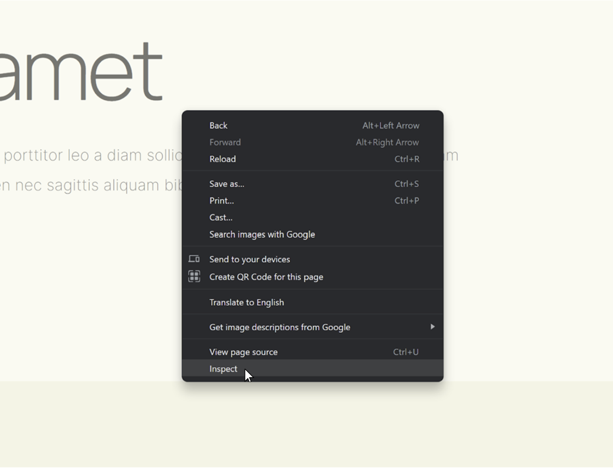This screenshot has height=471, width=613.
Task: Open the Save as... option
Action: pos(227,184)
